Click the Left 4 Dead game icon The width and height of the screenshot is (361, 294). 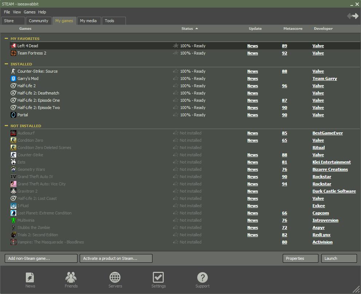pos(13,46)
